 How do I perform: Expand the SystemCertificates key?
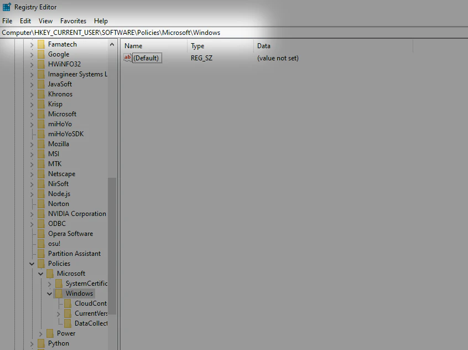click(x=50, y=284)
